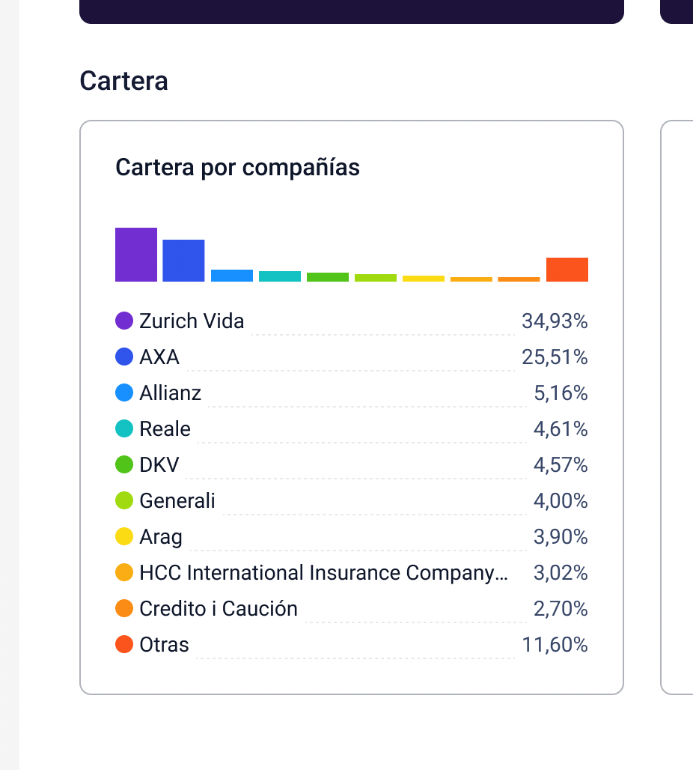The height and width of the screenshot is (770, 693).
Task: Click the Cartera section heading
Action: [123, 81]
